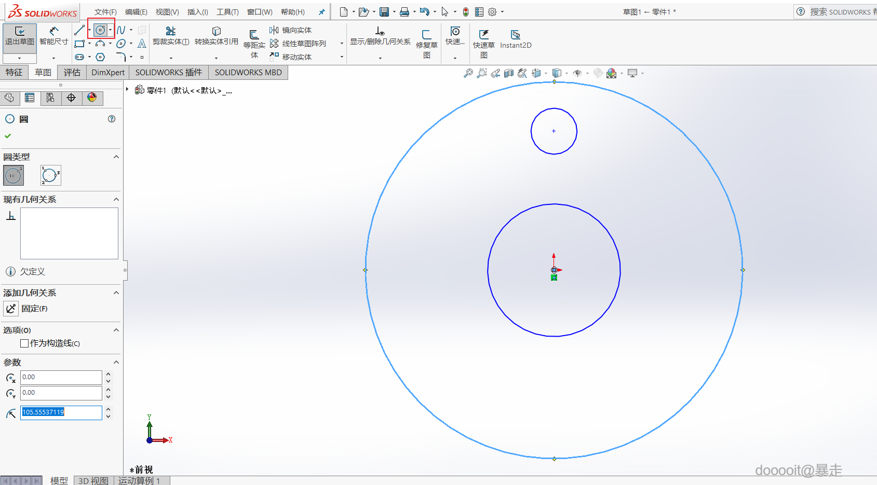Viewport: 877px width, 485px height.
Task: Switch to the 评估 tab
Action: 72,72
